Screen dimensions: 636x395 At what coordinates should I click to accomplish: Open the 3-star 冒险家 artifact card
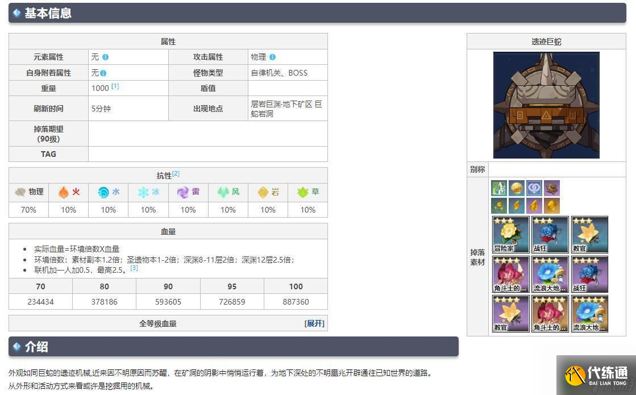510,234
